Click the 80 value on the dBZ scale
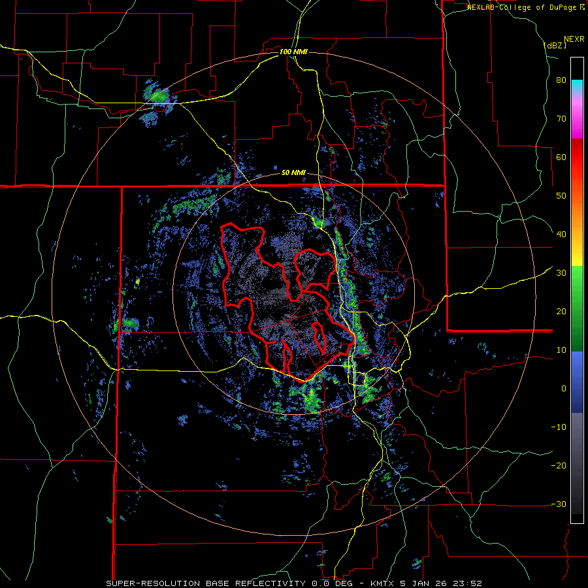588x588 pixels. coord(561,80)
